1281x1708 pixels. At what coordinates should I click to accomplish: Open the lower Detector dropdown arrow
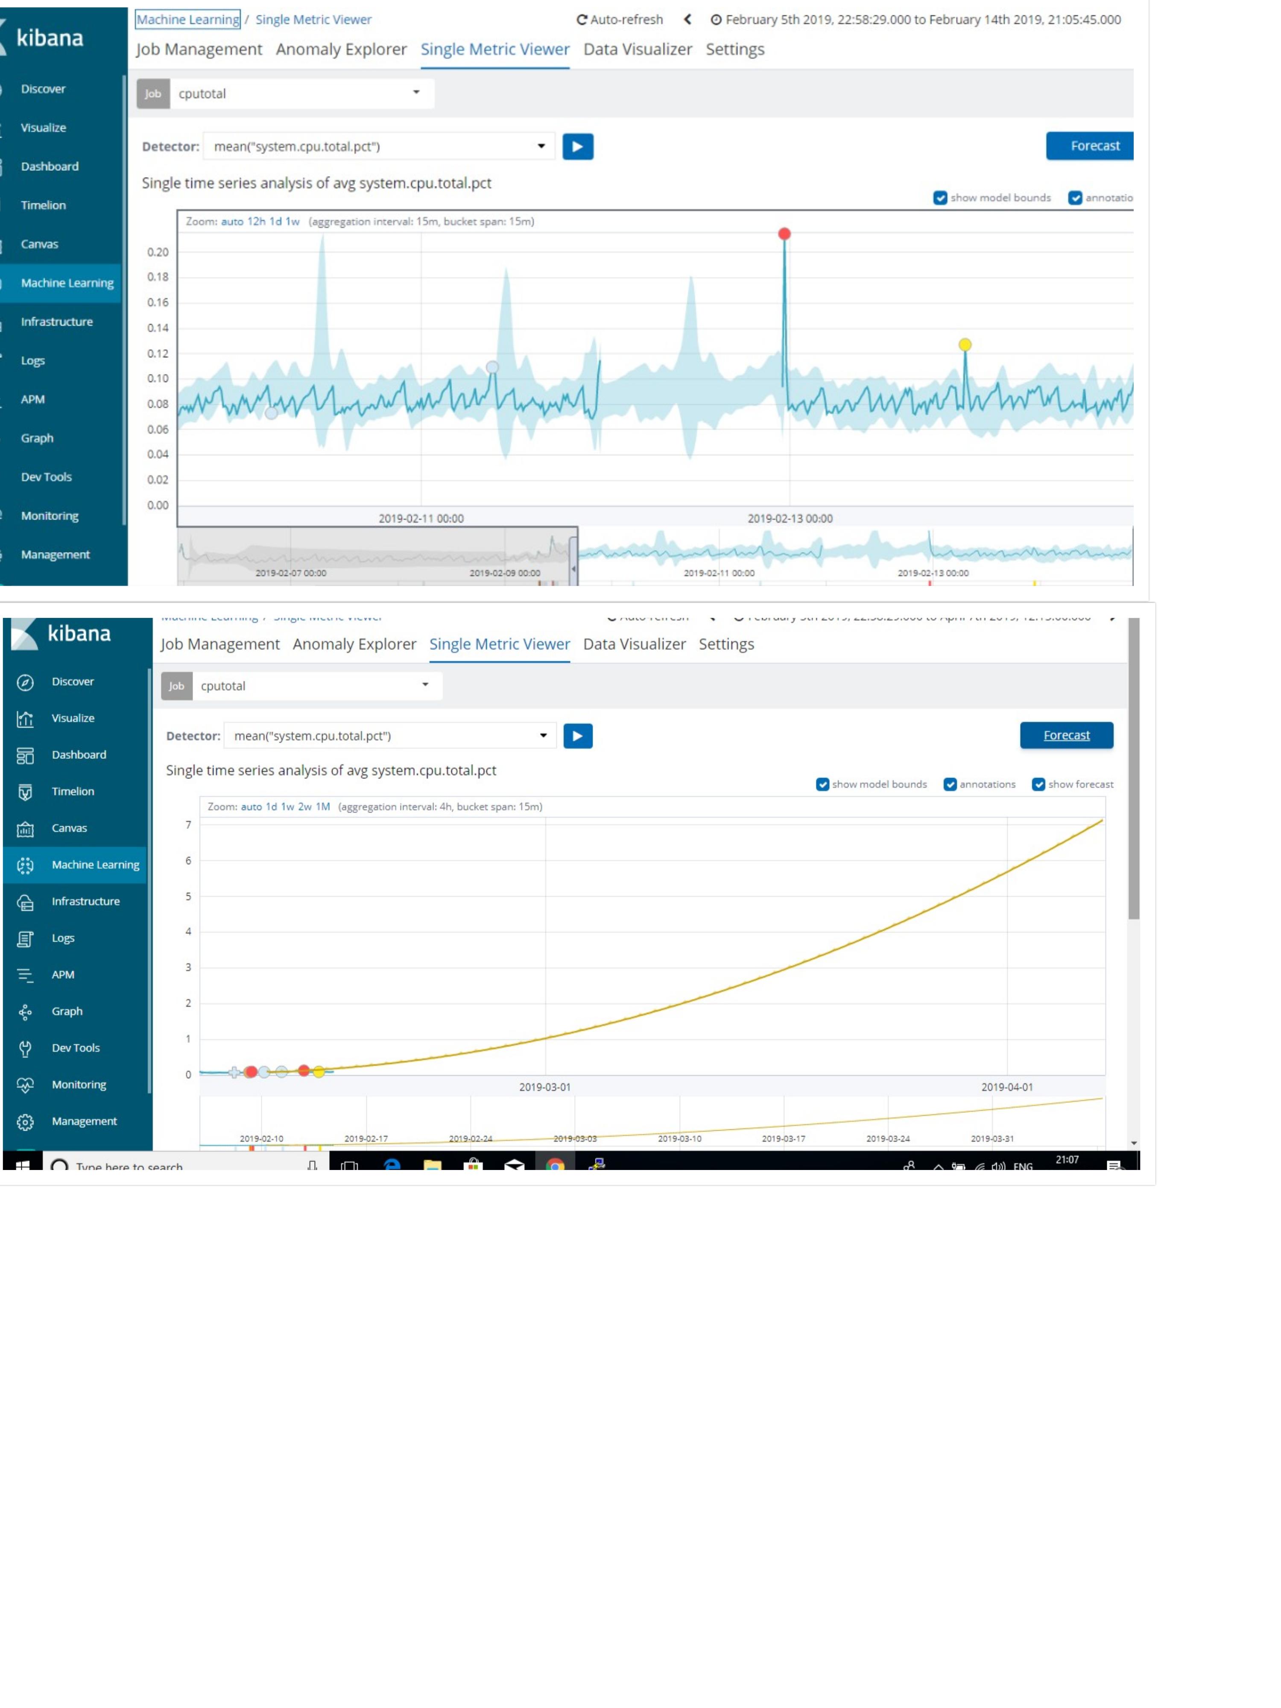543,736
